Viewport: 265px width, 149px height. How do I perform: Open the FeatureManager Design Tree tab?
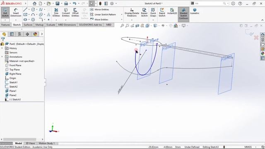[x=4, y=34]
